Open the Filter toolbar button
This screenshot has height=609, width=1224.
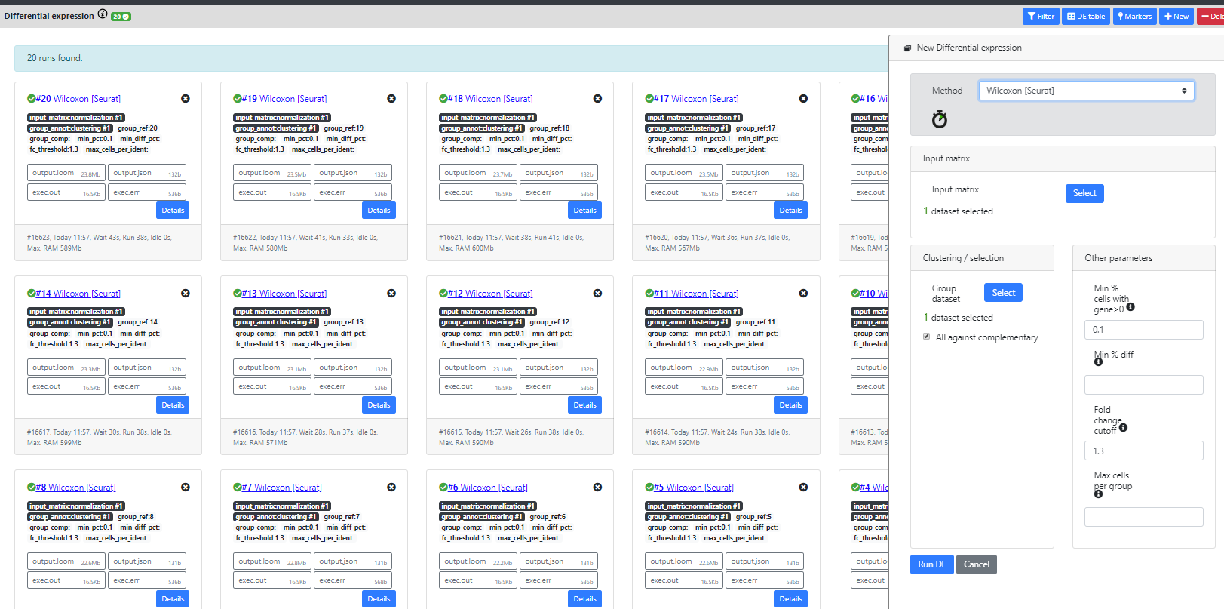pos(1040,16)
